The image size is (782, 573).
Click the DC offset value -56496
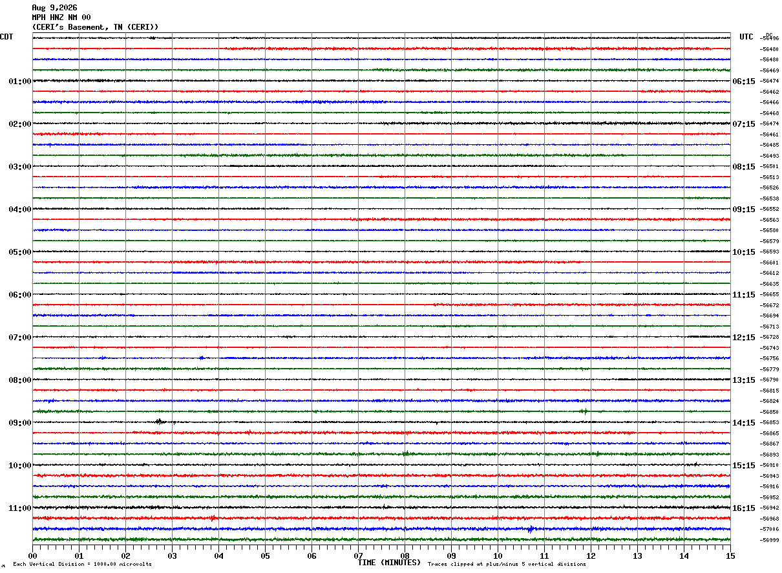pyautogui.click(x=770, y=38)
